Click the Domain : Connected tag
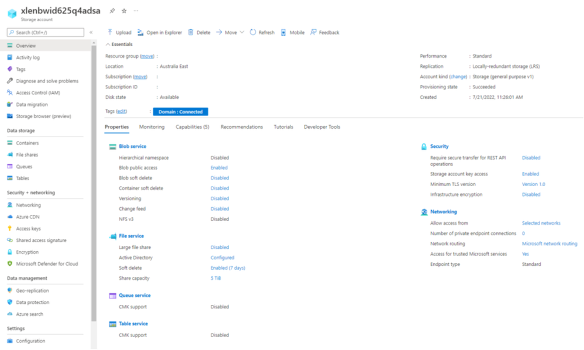This screenshot has height=350, width=584. click(x=181, y=111)
